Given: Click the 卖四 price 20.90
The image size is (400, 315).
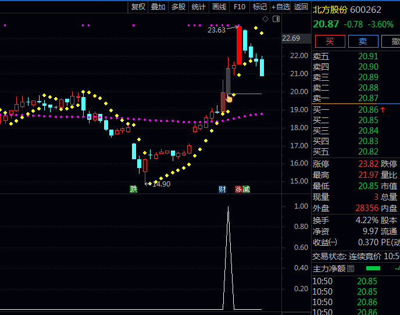Looking at the screenshot, I should pyautogui.click(x=368, y=67).
